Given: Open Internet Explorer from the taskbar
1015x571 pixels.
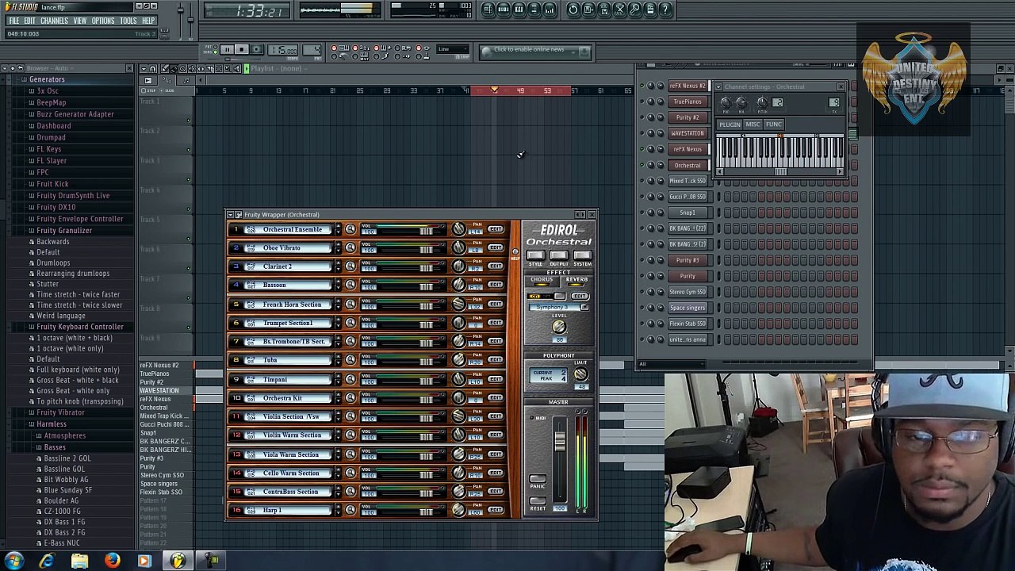Looking at the screenshot, I should (x=47, y=561).
